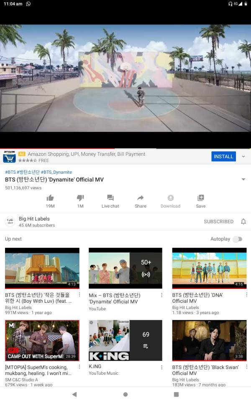Tap the Android back navigation button
The height and width of the screenshot is (402, 251).
(x=74, y=394)
